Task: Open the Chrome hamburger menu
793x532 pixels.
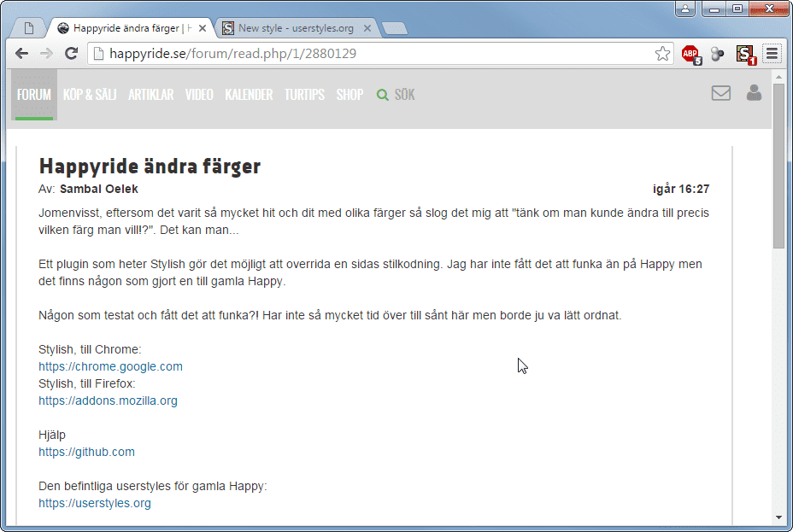Action: (772, 54)
